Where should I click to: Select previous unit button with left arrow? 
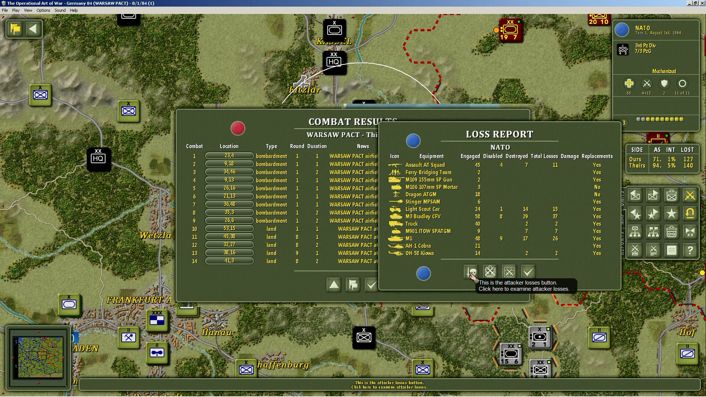(635, 196)
